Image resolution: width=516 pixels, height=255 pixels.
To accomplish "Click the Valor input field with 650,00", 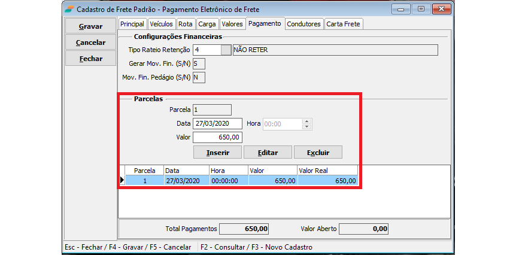I will point(217,138).
